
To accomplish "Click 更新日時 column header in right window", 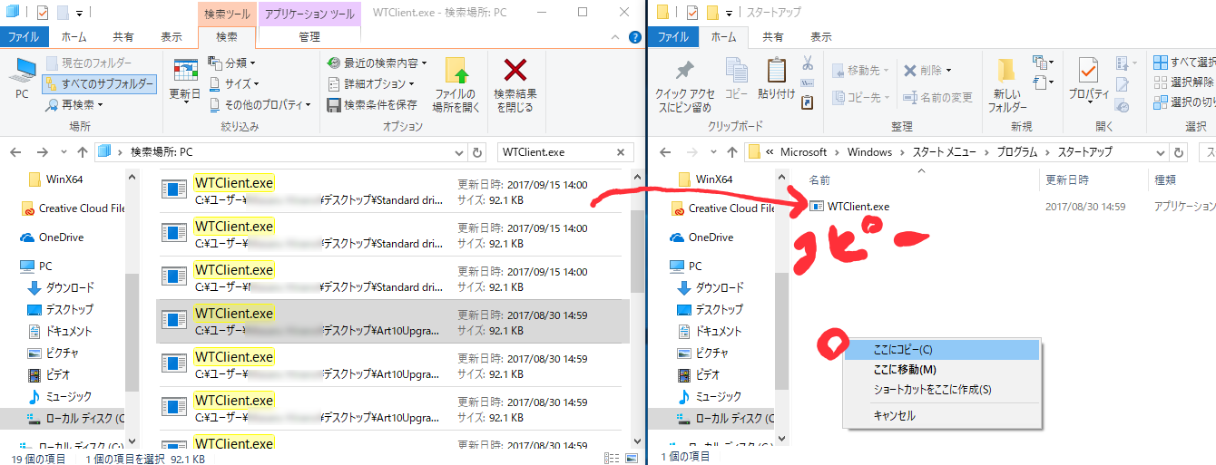I will (1066, 180).
